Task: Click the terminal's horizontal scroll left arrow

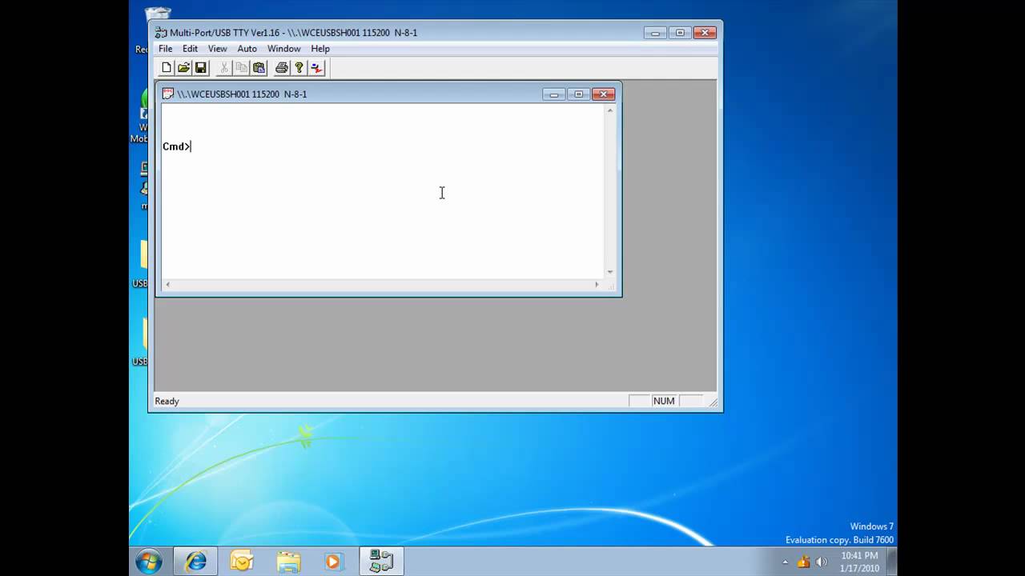Action: pos(167,284)
